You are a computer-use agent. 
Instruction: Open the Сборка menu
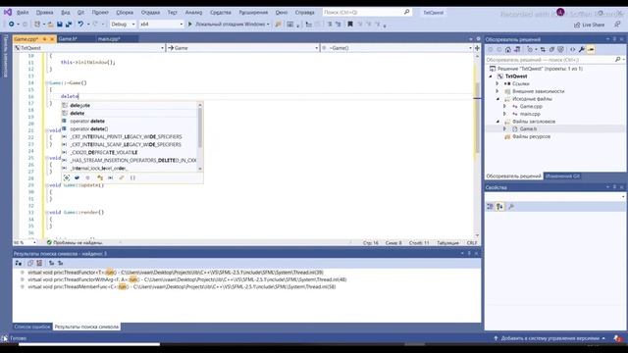(125, 13)
